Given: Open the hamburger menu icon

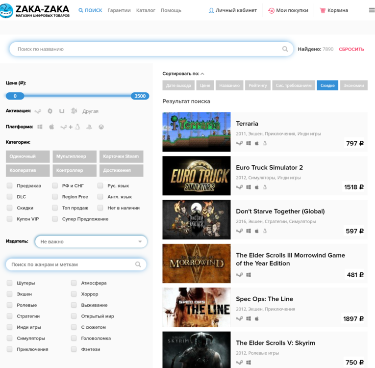Looking at the screenshot, I should tap(372, 10).
